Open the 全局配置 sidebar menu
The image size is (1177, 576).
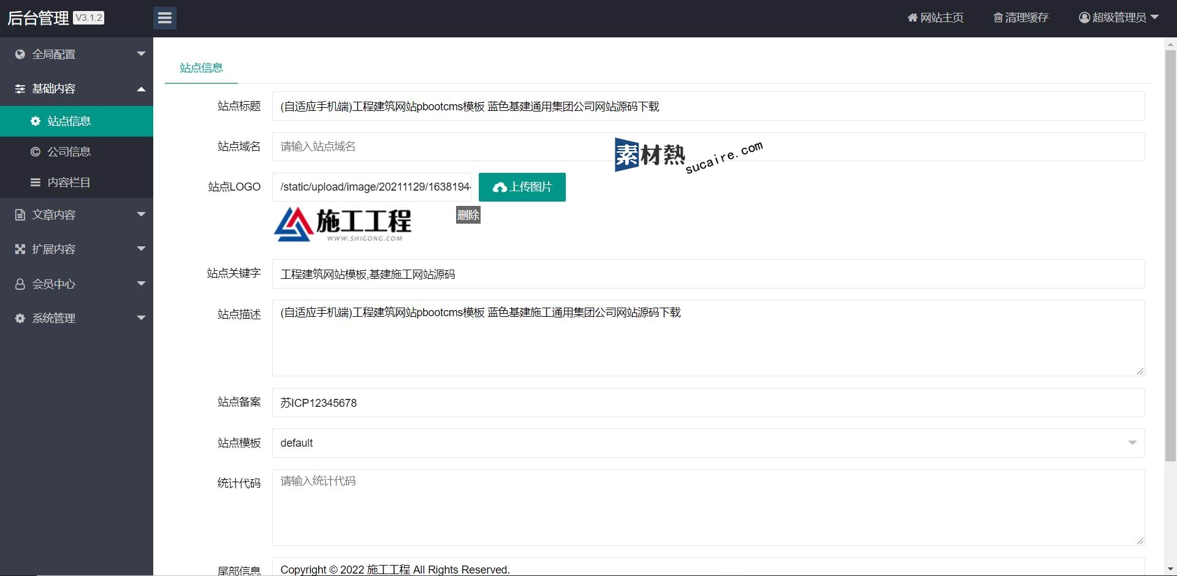click(x=77, y=54)
